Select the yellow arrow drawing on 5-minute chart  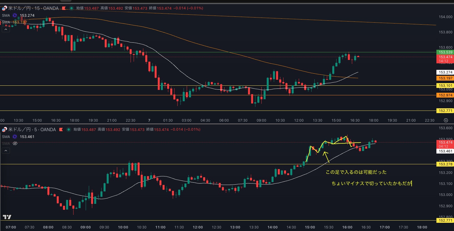326,157
